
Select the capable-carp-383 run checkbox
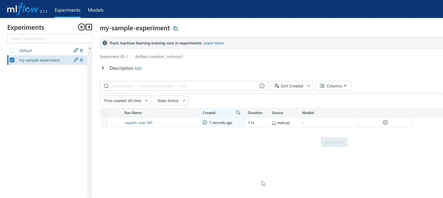[x=105, y=122]
